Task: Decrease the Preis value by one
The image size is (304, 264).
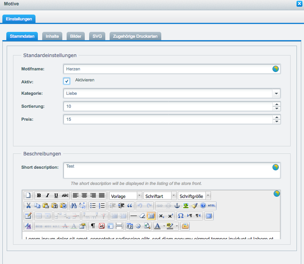Action: (x=276, y=122)
